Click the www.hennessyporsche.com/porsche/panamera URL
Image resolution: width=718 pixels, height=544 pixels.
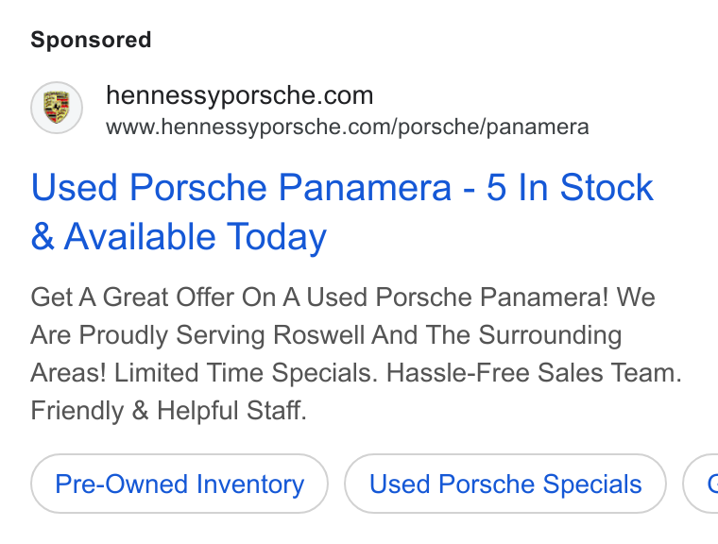coord(348,127)
